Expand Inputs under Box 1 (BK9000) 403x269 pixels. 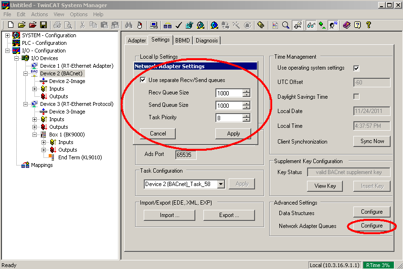tap(44, 142)
